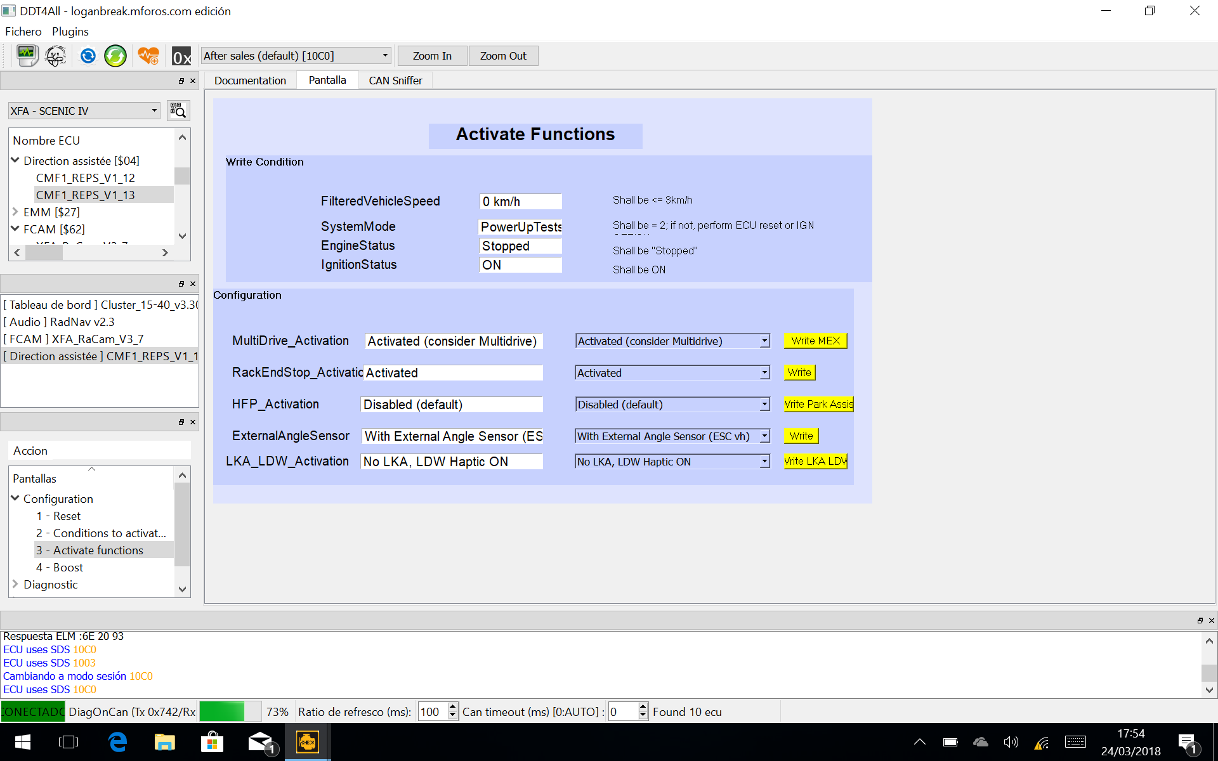Click the orange heartbeat plus icon
Screen dimensions: 1218x761
click(148, 56)
